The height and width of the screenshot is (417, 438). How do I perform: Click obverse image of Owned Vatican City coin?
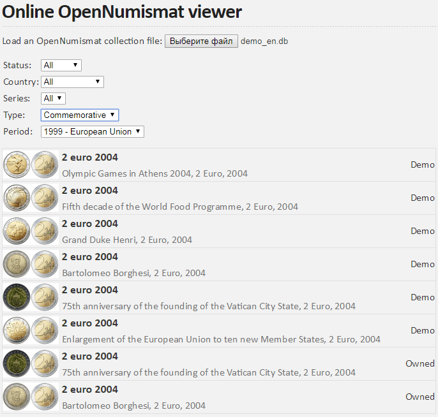tap(17, 363)
